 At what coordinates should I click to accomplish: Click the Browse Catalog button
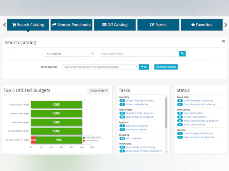click(166, 67)
